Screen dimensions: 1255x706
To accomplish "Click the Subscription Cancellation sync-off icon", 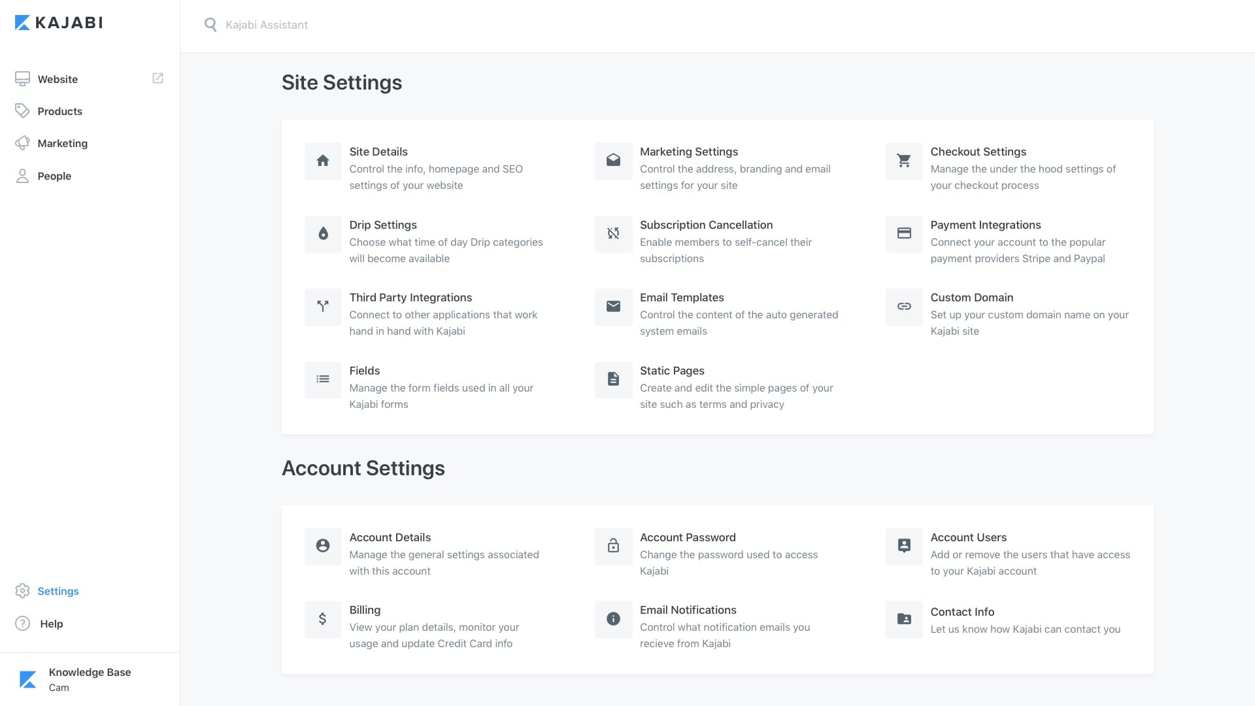I will (x=613, y=234).
